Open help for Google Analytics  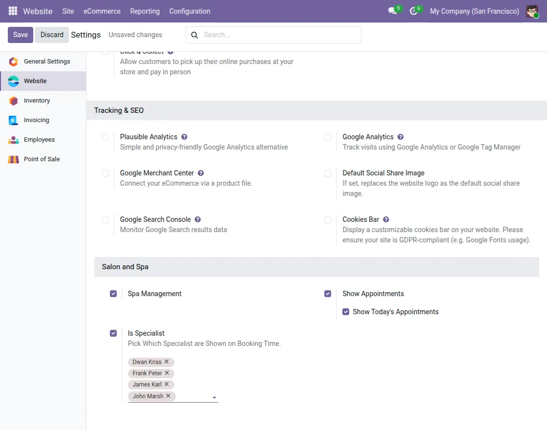[x=400, y=137]
